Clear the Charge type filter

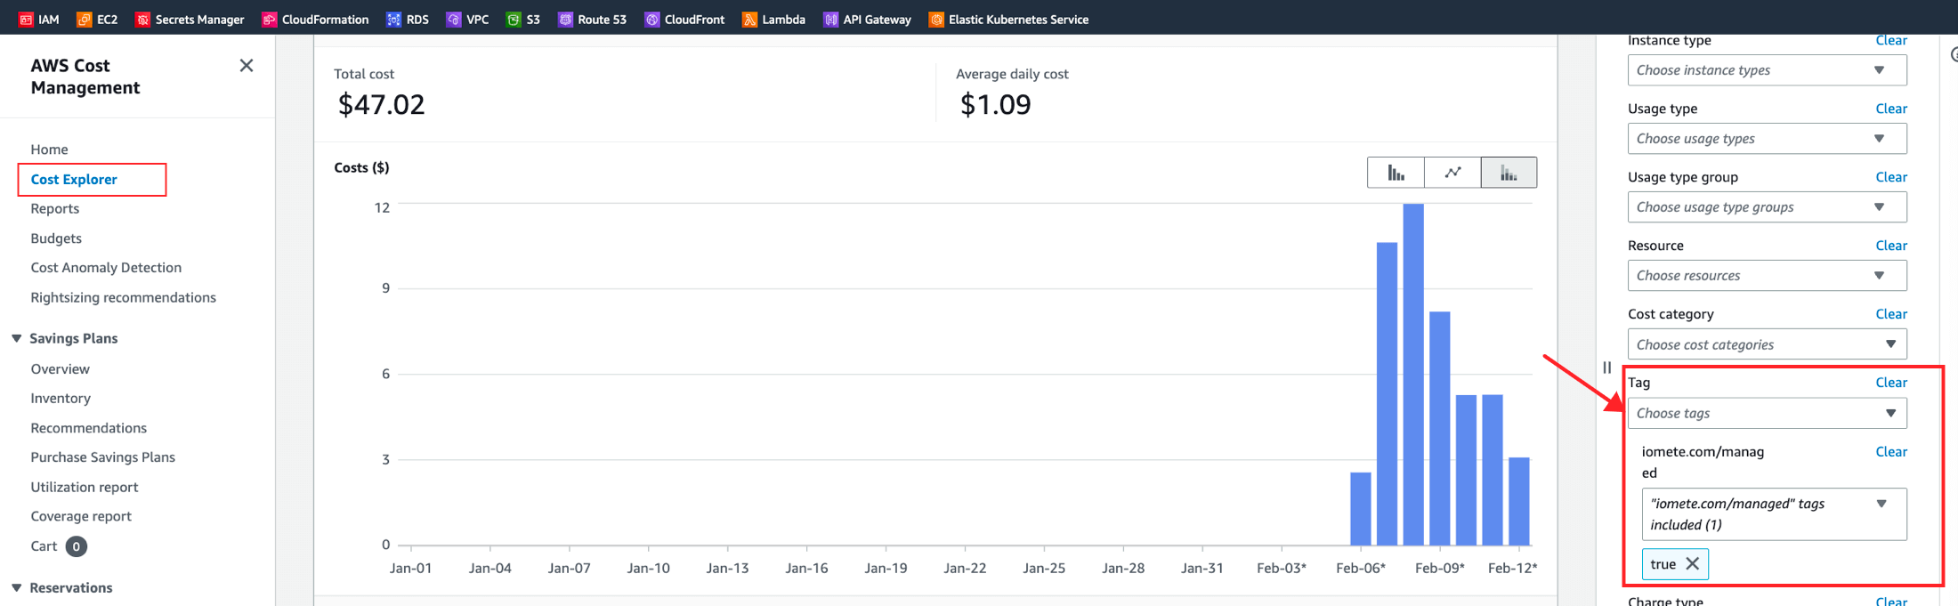(1891, 601)
